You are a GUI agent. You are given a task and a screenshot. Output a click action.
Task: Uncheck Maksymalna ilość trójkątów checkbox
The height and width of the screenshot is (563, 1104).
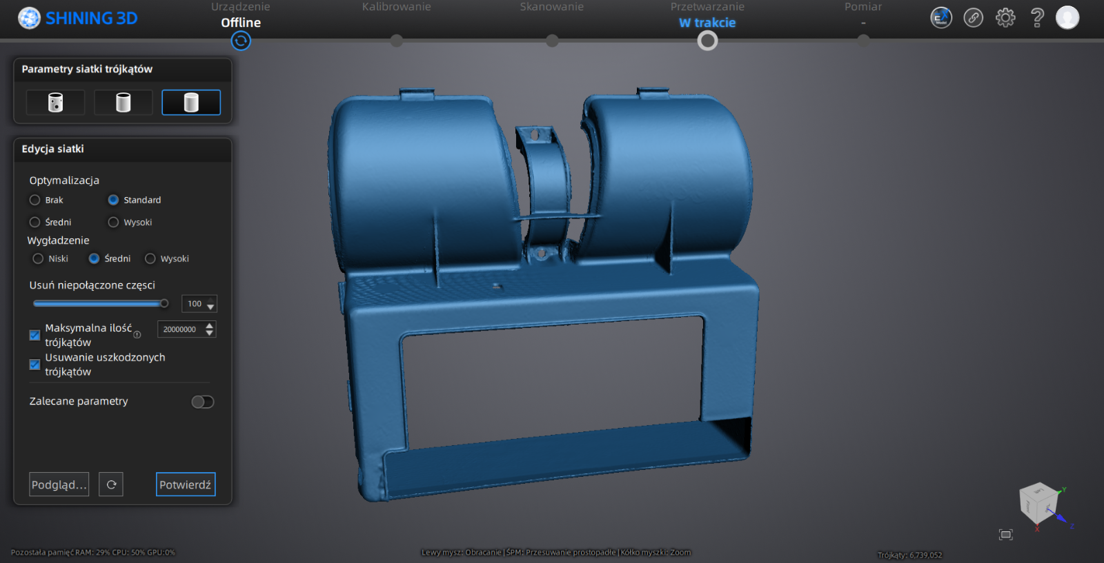(34, 336)
